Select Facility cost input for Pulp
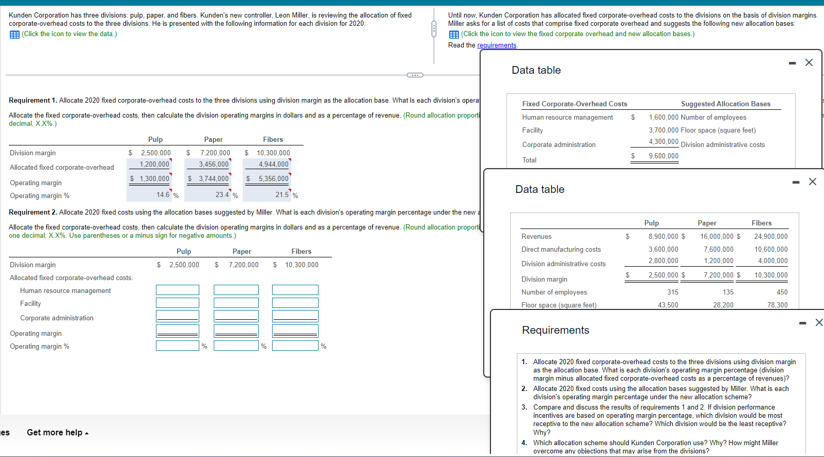The width and height of the screenshot is (824, 457). (x=178, y=303)
